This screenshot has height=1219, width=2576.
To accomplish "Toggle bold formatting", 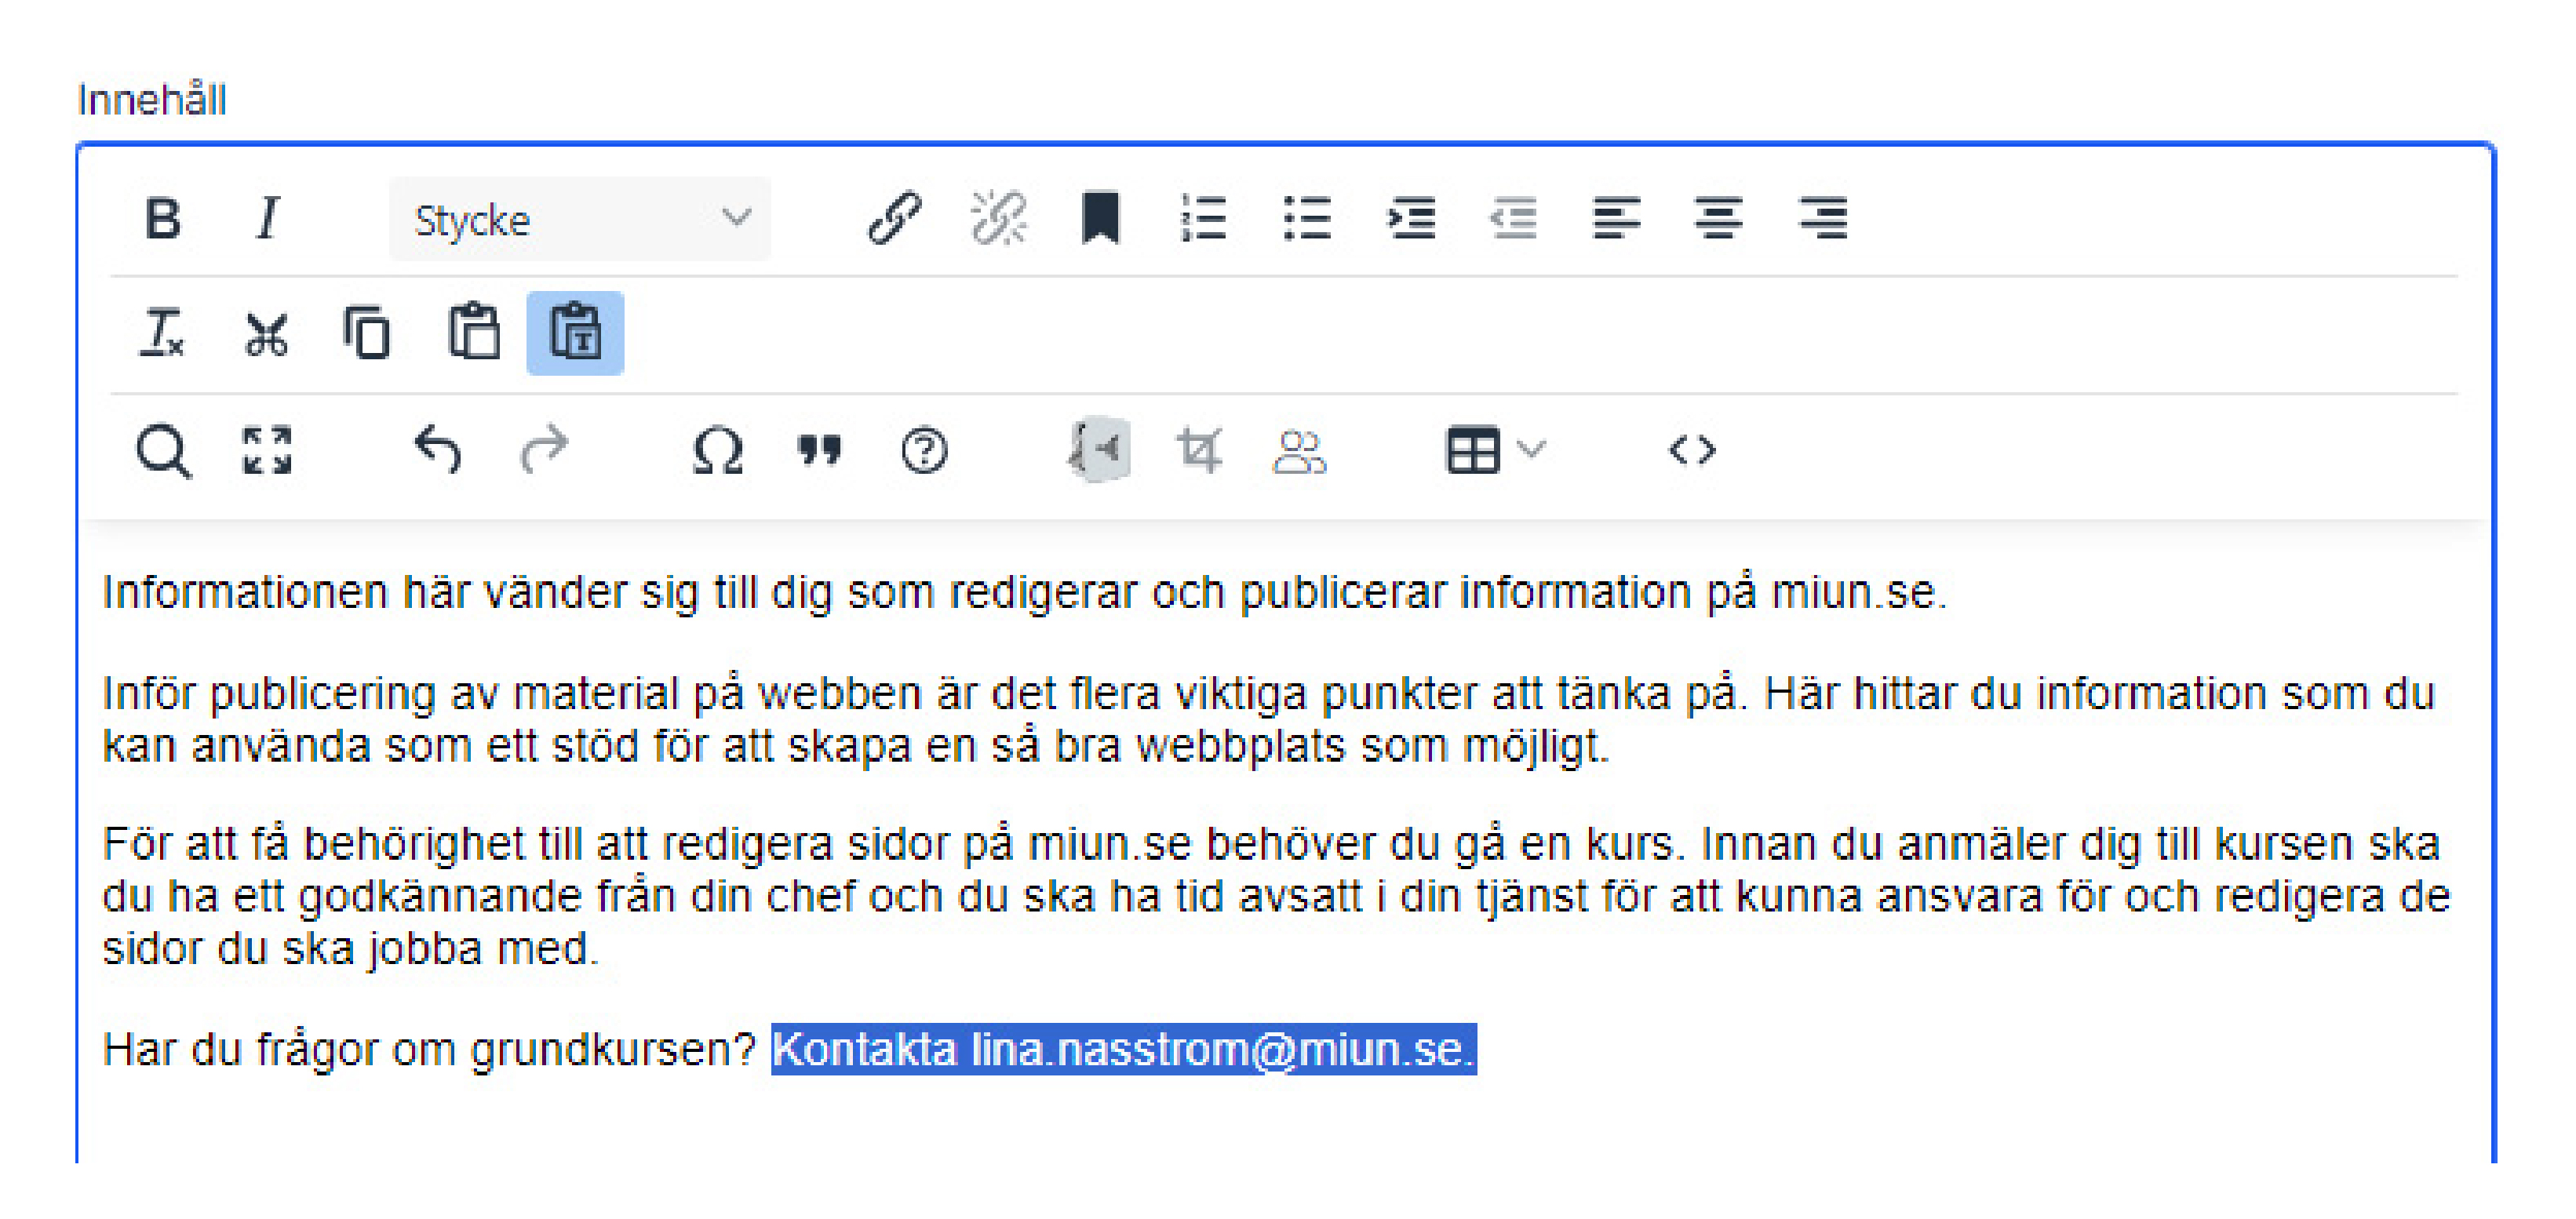I will tap(163, 218).
